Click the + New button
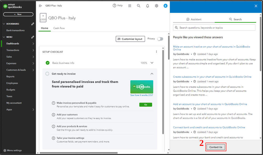Viewport: 263px width, 155px height. click(18, 14)
